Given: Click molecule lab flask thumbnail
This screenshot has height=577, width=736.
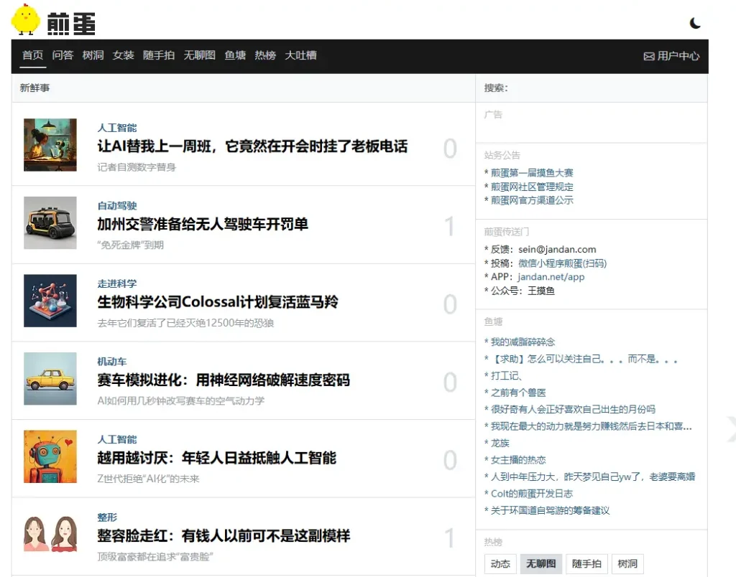Looking at the screenshot, I should pyautogui.click(x=50, y=301).
